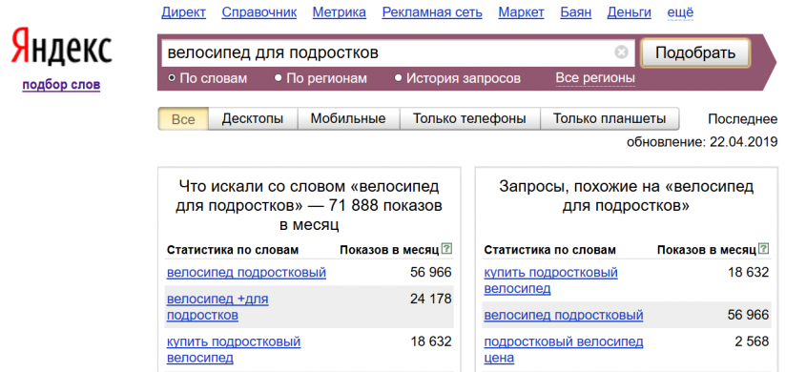Screen dimensions: 806x372
Task: Click the Яндекс logo
Action: [x=61, y=47]
